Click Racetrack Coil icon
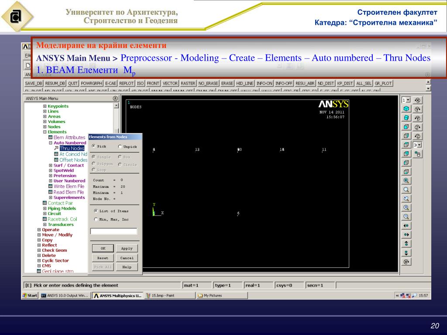 coord(45,219)
